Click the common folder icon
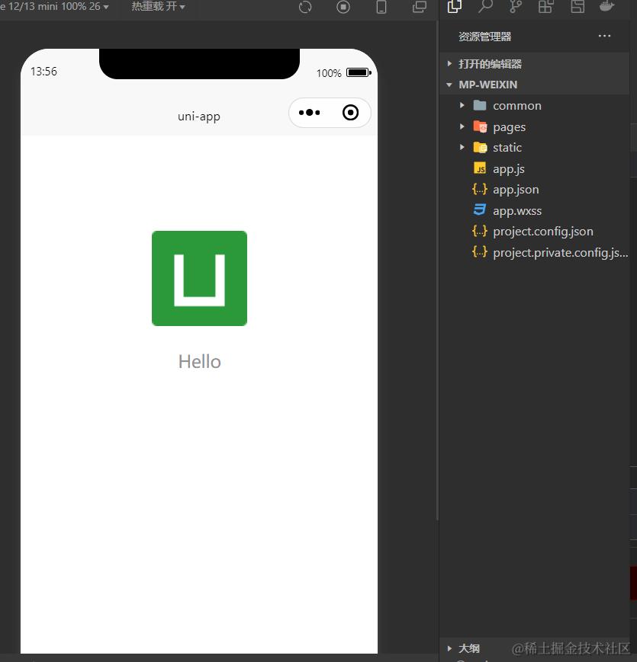Screen dimensions: 637x662 point(480,105)
